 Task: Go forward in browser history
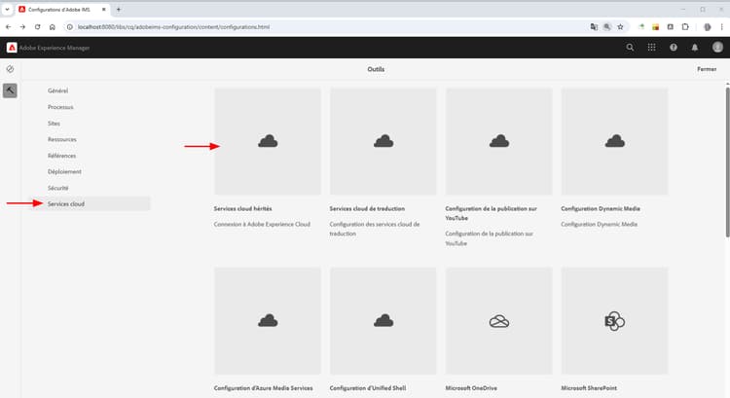[x=22, y=27]
